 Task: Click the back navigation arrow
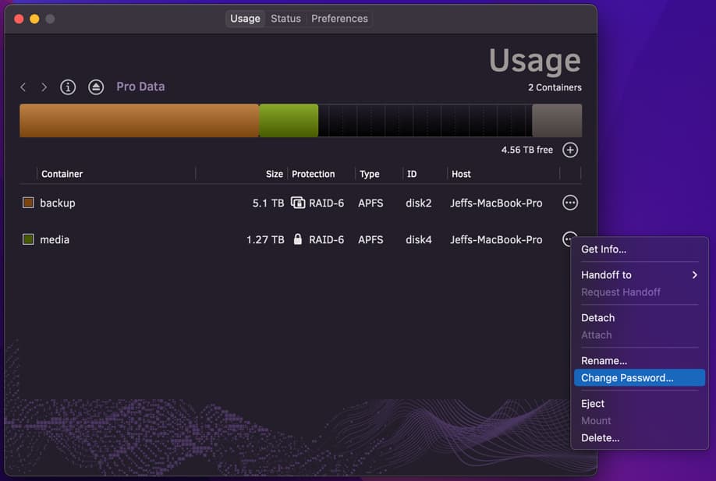(23, 87)
